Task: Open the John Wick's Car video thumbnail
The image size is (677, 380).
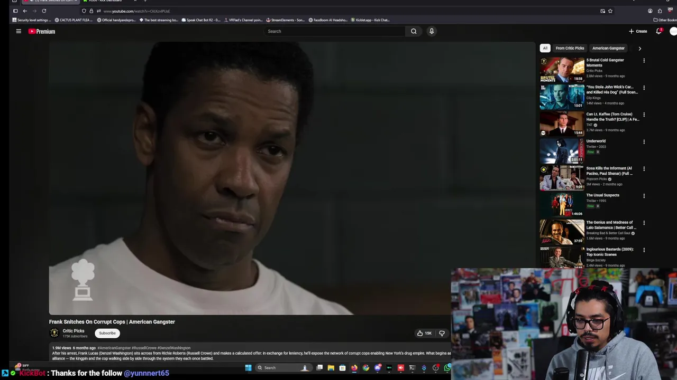Action: [562, 97]
